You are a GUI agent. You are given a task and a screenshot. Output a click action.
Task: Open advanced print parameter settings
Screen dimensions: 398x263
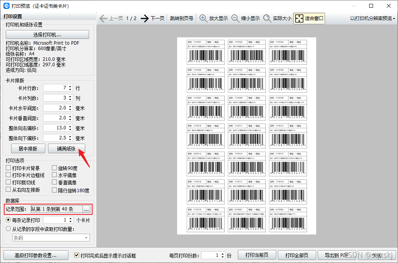[x=36, y=255]
